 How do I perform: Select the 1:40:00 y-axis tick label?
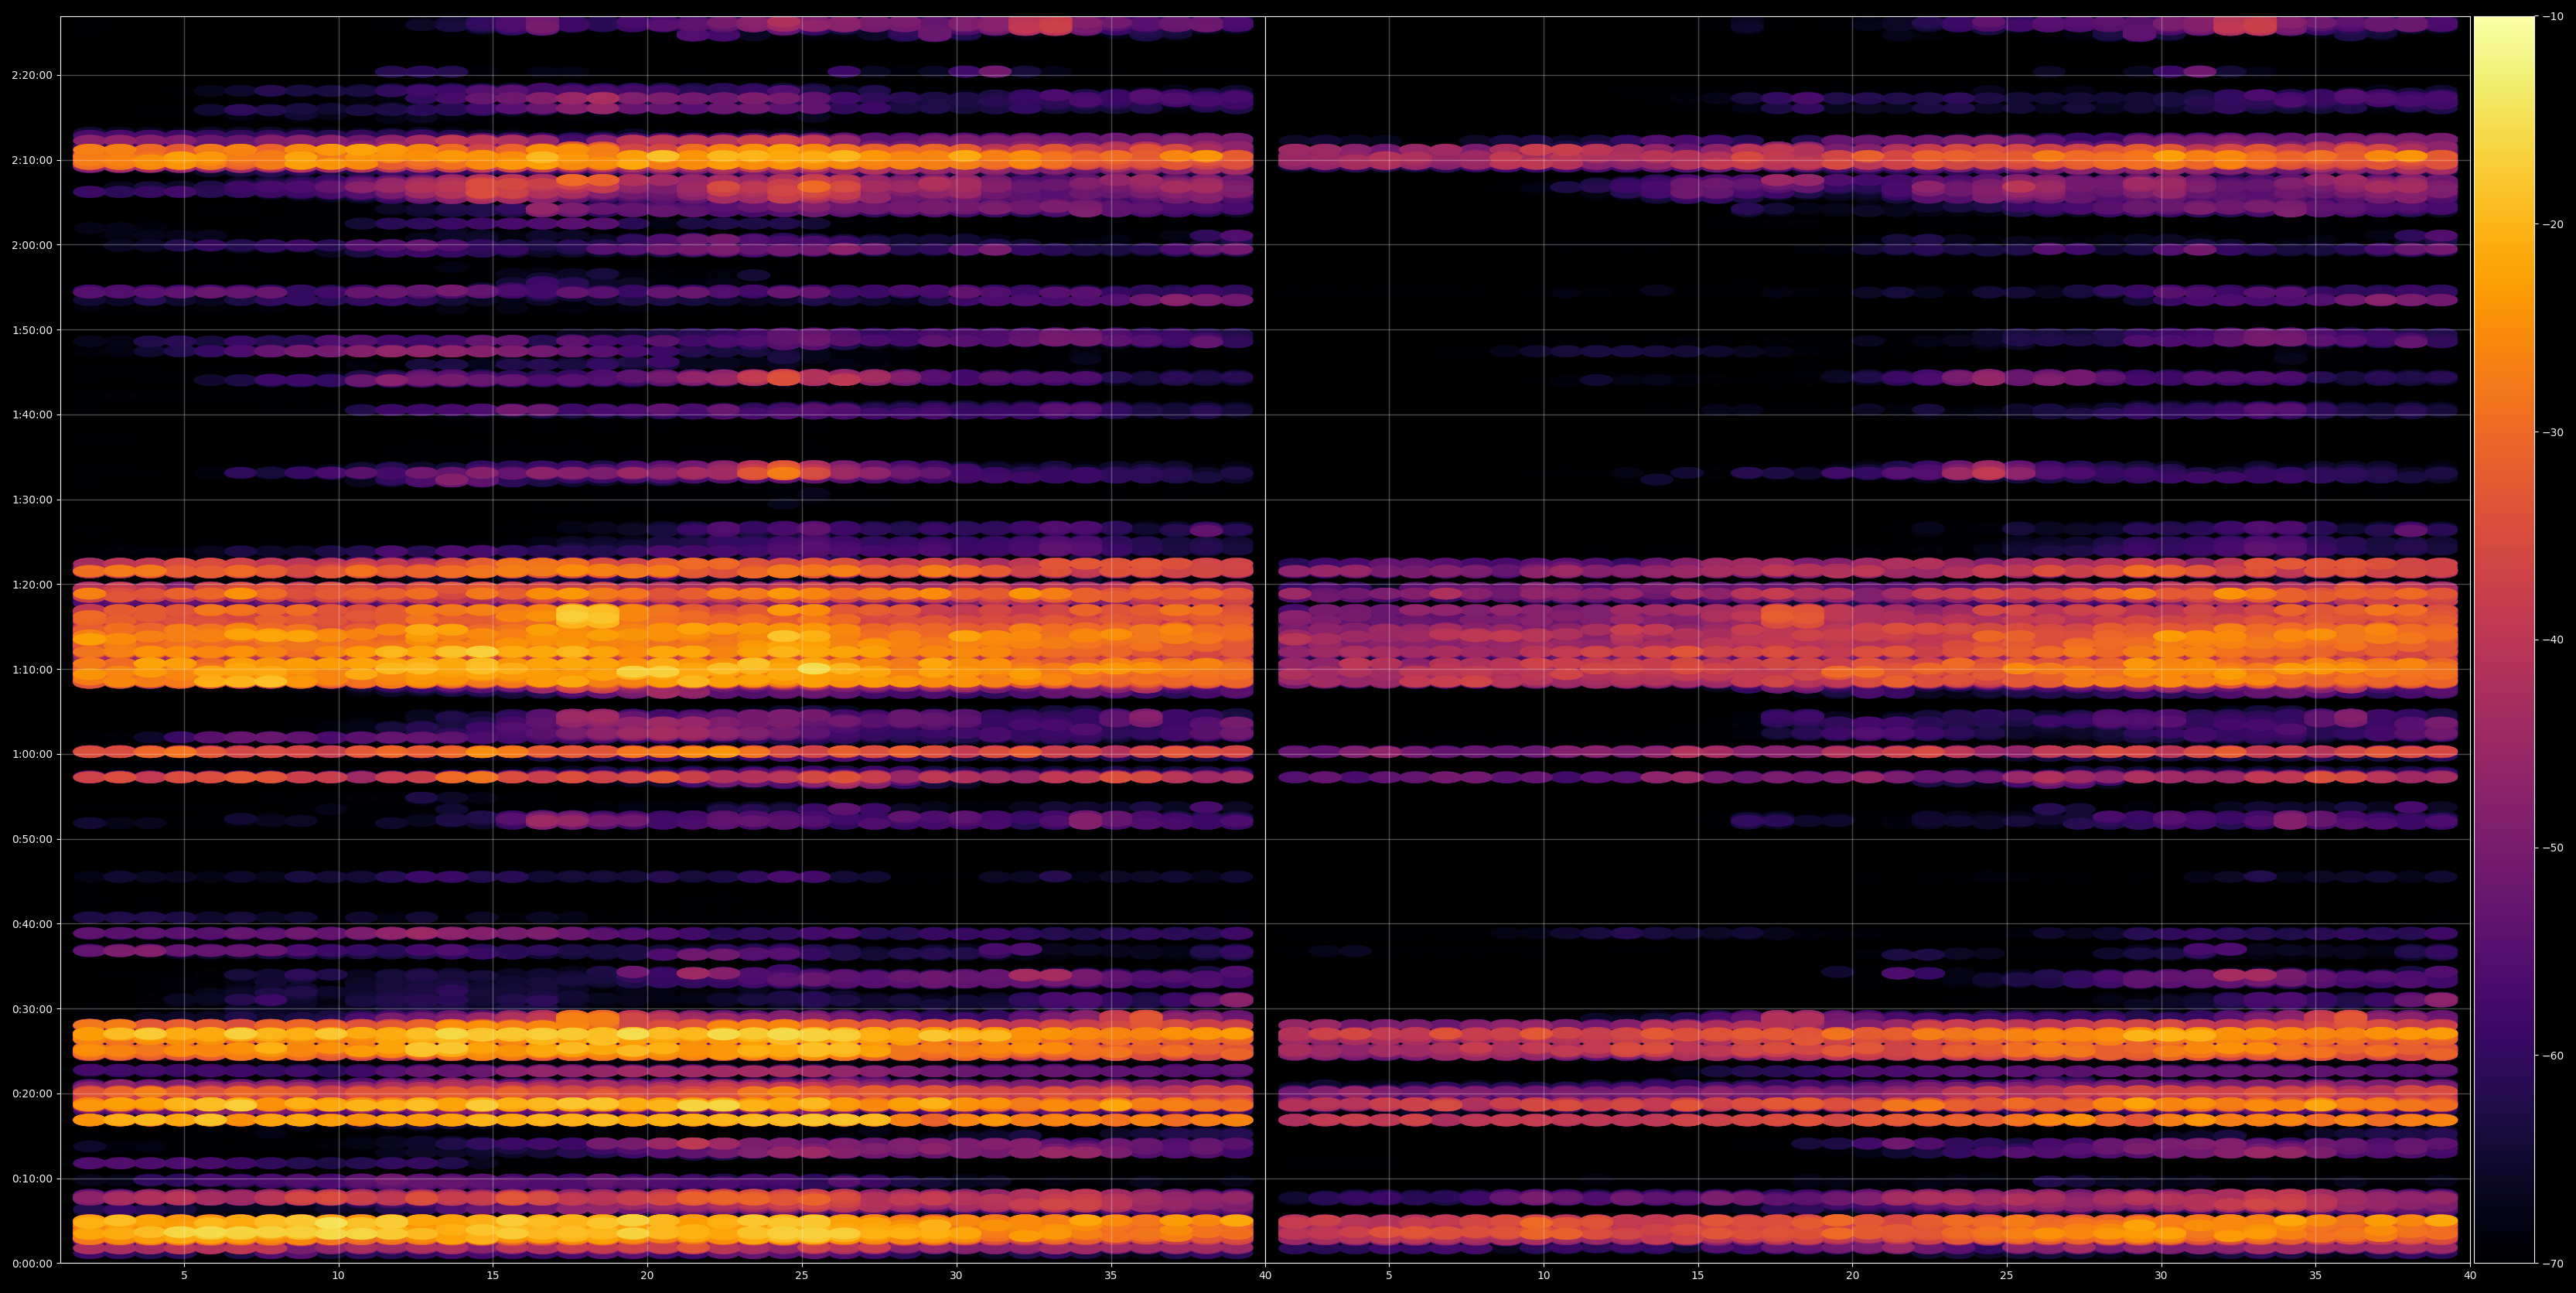(32, 414)
